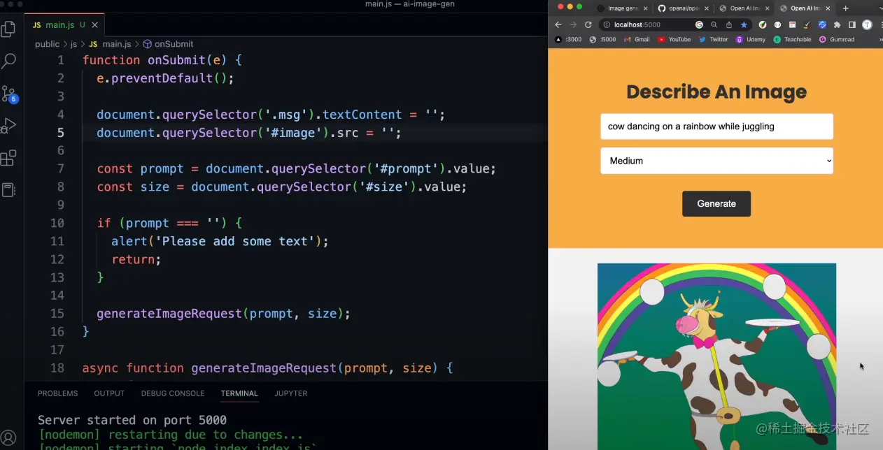This screenshot has height=450, width=883.
Task: Click the main.js breadcrumb item
Action: point(110,44)
